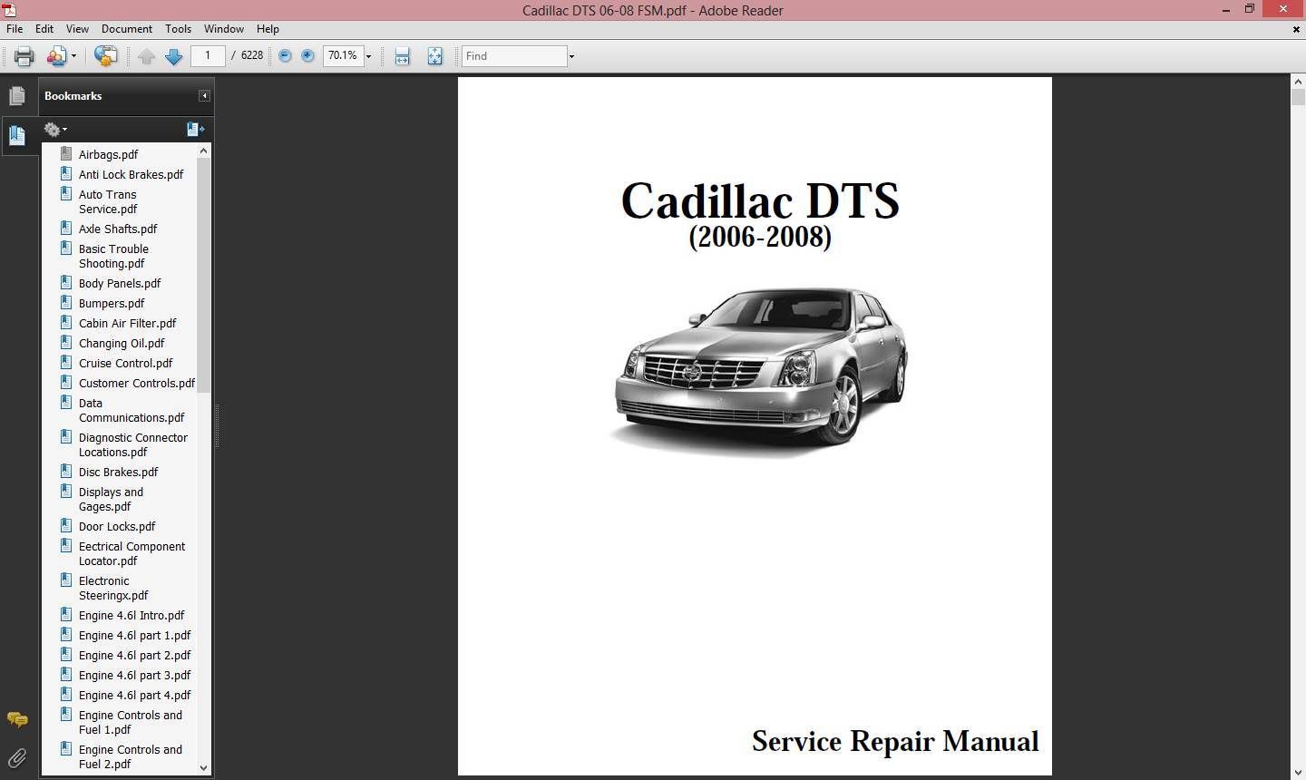The image size is (1306, 780).
Task: Open the Help menu
Action: point(268,29)
